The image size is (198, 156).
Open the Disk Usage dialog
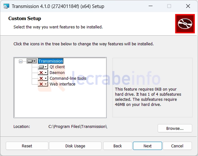point(75,146)
